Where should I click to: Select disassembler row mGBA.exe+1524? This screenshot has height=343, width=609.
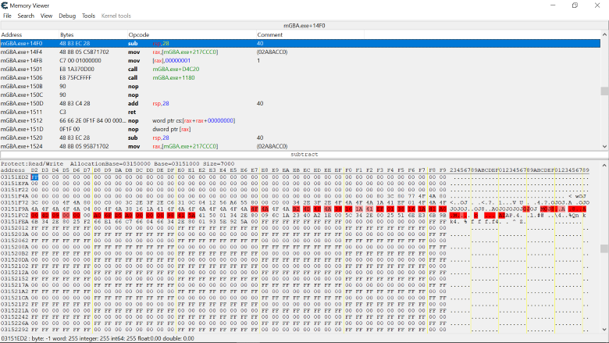301,146
